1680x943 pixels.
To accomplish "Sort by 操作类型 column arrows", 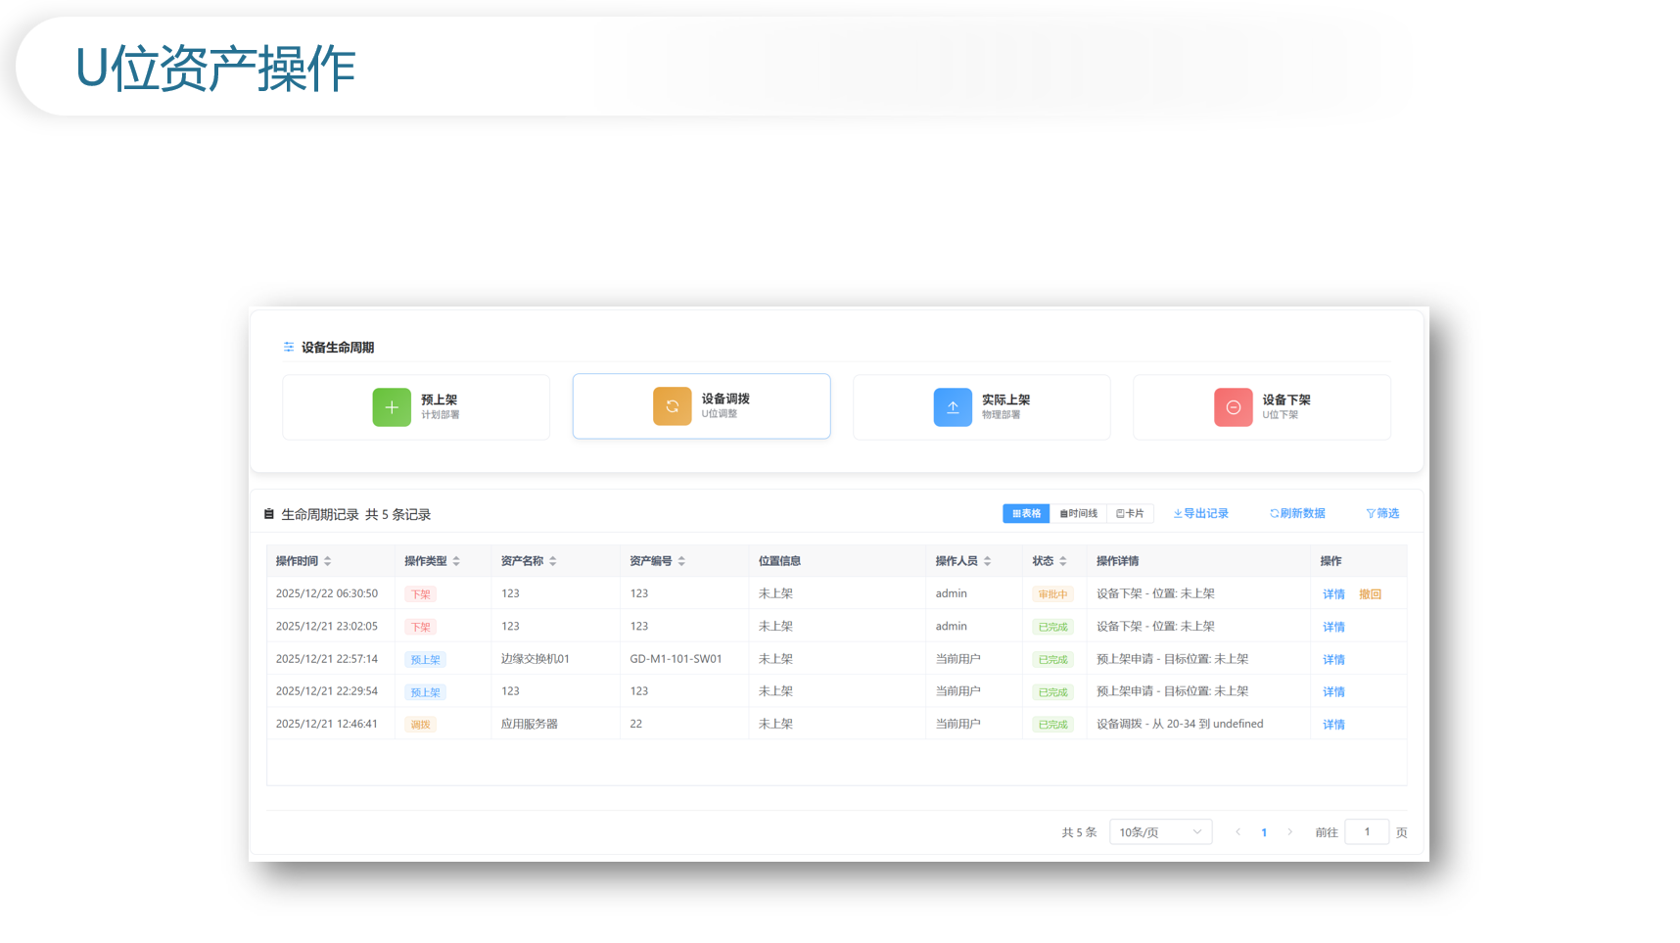I will pyautogui.click(x=456, y=561).
